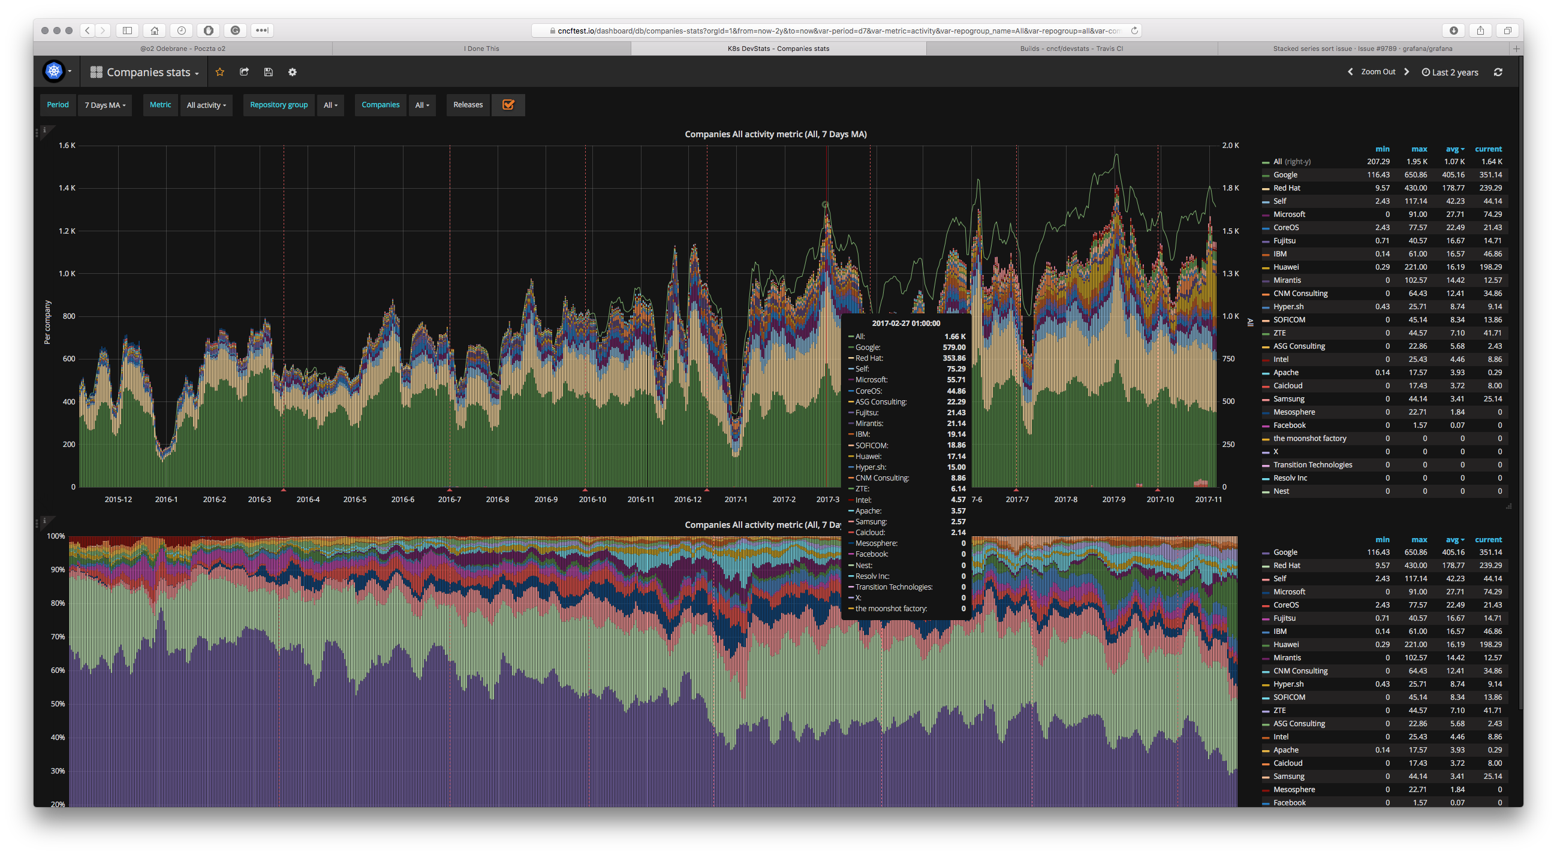Click the Huawei color swatch in legend

(1266, 267)
